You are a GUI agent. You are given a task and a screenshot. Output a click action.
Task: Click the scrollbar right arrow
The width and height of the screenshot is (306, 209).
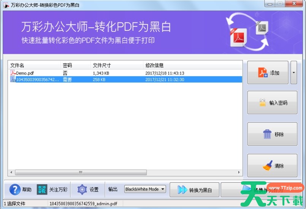pyautogui.click(x=239, y=172)
